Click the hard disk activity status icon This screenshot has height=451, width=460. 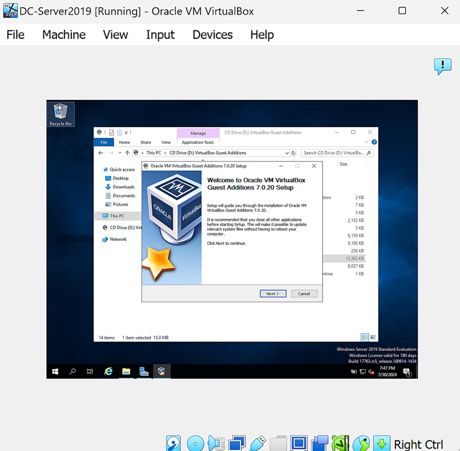173,443
